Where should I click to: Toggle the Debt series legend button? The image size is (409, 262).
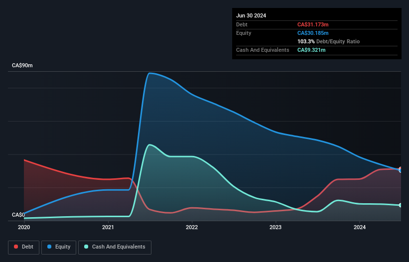[23, 247]
